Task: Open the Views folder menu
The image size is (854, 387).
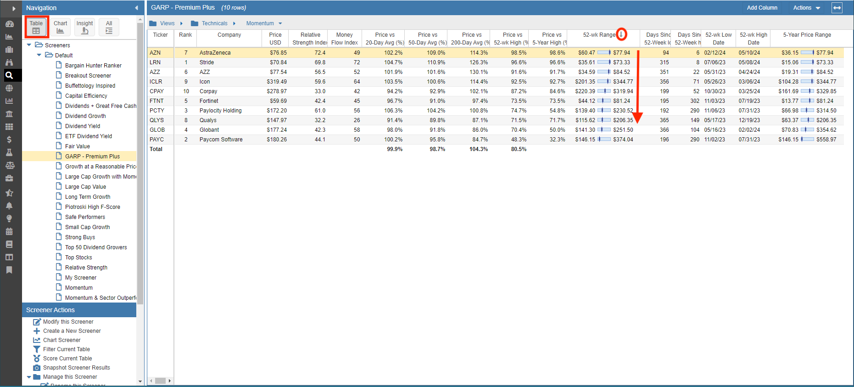Action: point(162,23)
